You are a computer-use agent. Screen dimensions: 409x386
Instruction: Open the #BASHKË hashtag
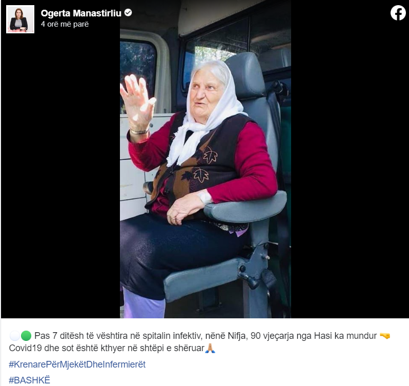[30, 380]
